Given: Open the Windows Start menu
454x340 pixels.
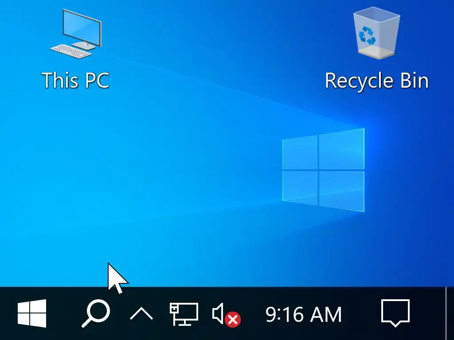Looking at the screenshot, I should 32,314.
